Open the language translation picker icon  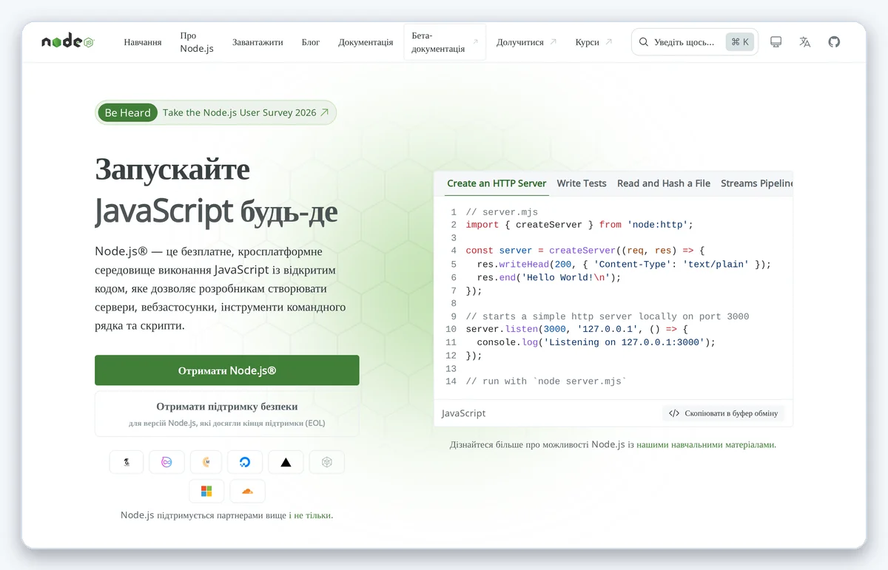coord(805,42)
